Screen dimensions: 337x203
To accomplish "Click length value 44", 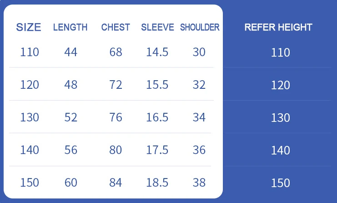I will click(x=71, y=52).
